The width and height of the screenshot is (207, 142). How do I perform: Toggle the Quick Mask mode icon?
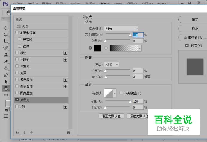pyautogui.click(x=6, y=116)
